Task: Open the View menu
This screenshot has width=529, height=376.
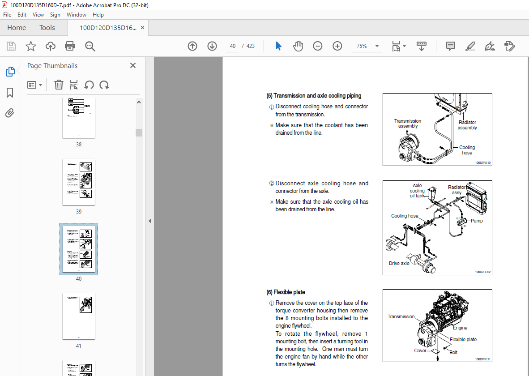Action: pyautogui.click(x=38, y=14)
